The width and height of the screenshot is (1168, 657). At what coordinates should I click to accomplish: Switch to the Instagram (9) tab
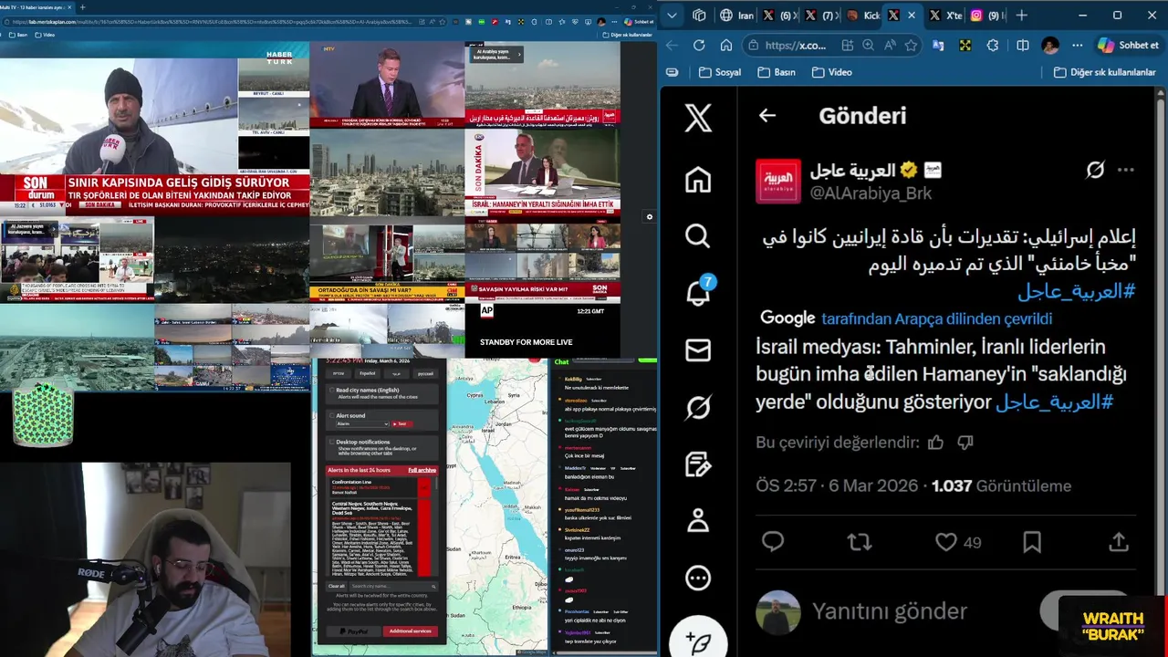point(987,16)
